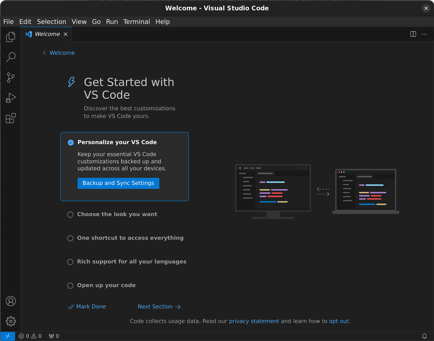Check off One shortcut to access everything
Viewport: 434px width, 341px height.
pyautogui.click(x=70, y=238)
